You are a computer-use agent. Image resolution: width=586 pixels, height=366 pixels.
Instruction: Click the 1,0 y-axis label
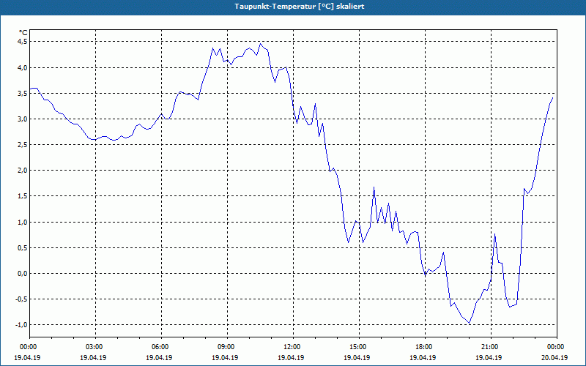pos(23,223)
